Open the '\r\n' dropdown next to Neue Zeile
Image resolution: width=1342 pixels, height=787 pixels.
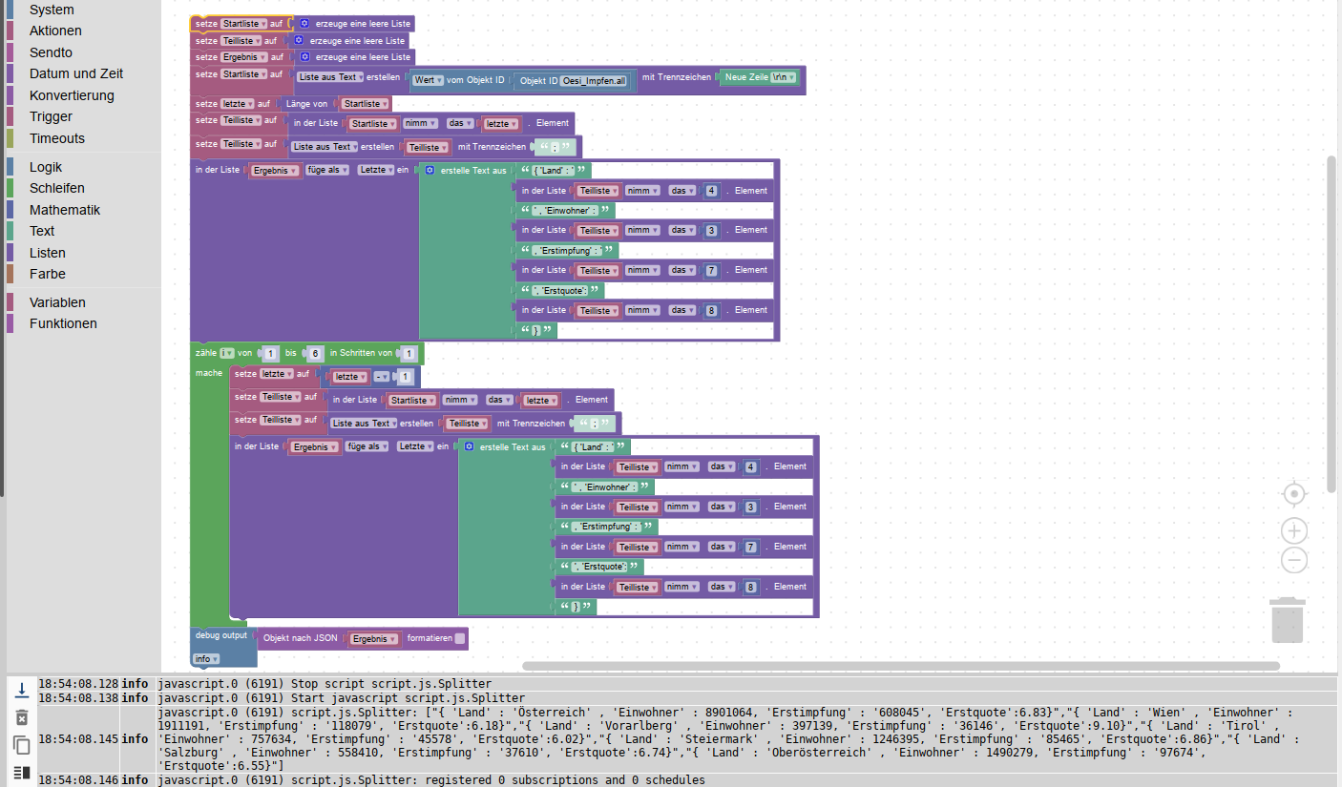click(x=783, y=77)
